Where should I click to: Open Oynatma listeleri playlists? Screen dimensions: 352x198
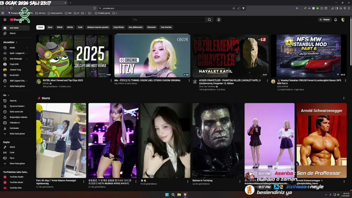coord(16,106)
